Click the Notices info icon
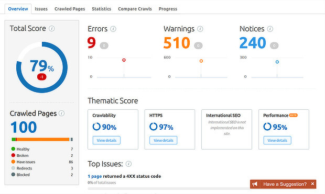Screen dimensions: 325x194 click(270, 29)
